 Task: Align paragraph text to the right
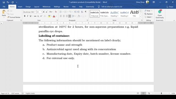(x=67, y=16)
